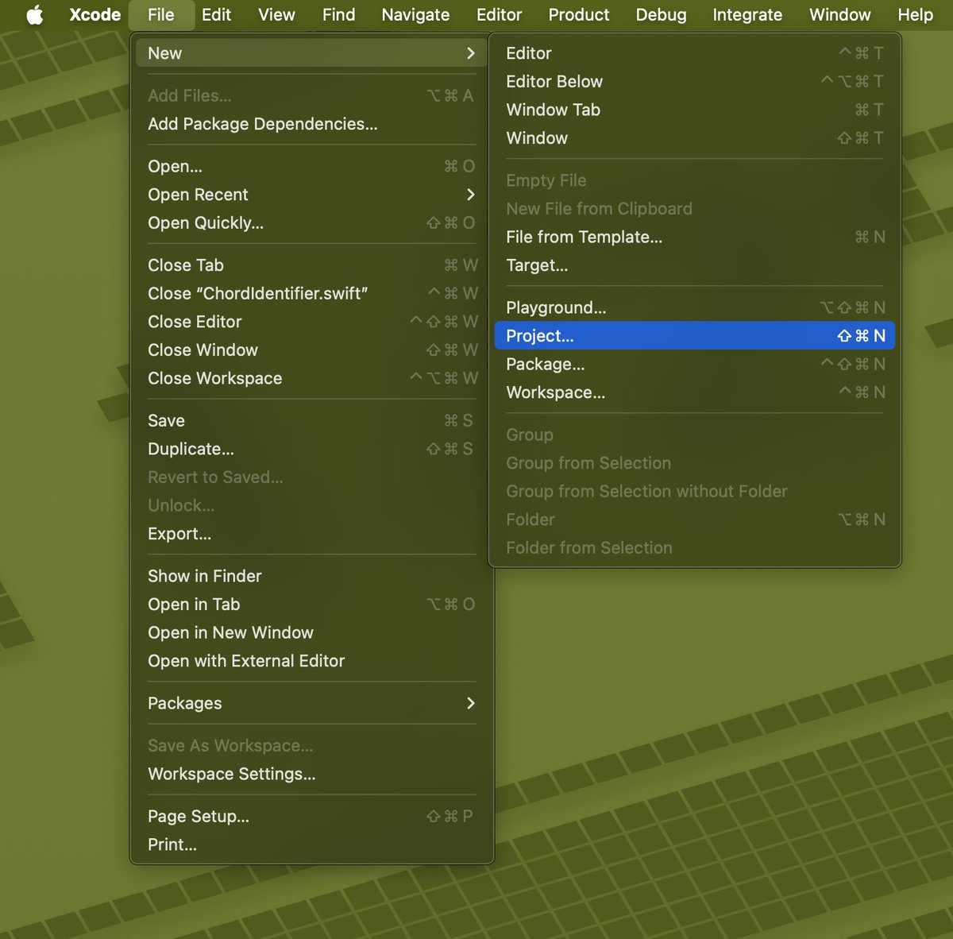Select Print…

[x=311, y=844]
